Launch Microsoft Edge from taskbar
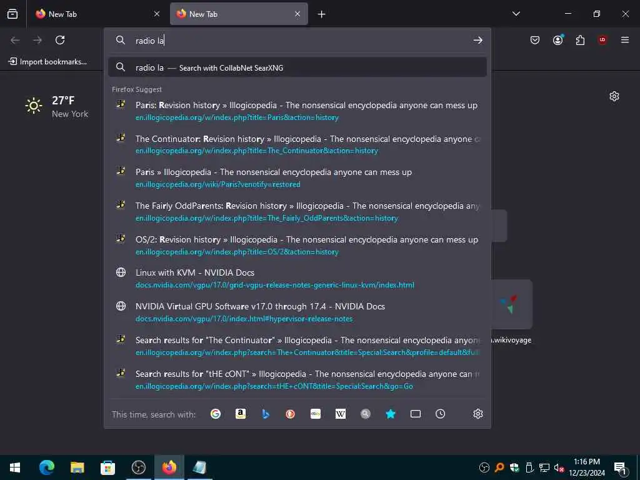This screenshot has width=640, height=480. [47, 467]
